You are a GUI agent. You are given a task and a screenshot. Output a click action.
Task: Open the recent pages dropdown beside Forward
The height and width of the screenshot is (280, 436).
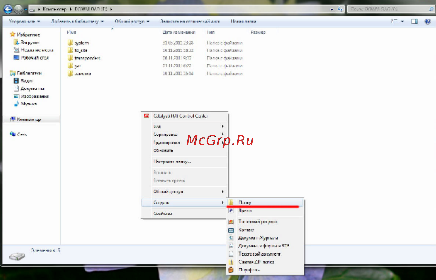coord(26,10)
